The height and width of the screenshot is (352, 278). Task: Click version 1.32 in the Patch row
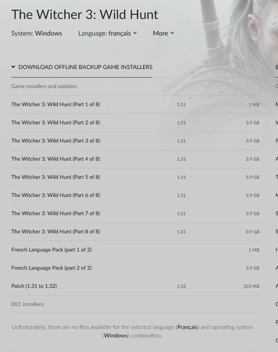(x=181, y=286)
